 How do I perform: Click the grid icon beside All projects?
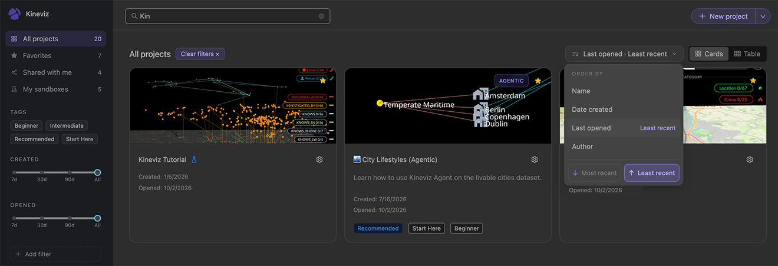pyautogui.click(x=14, y=39)
